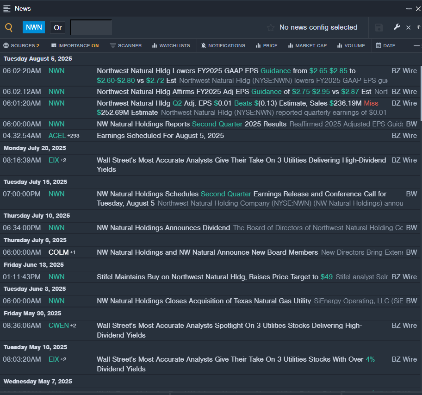Image resolution: width=422 pixels, height=395 pixels.
Task: Open Stifel Maintains Buy, Raises Price Target story
Action: (x=215, y=277)
